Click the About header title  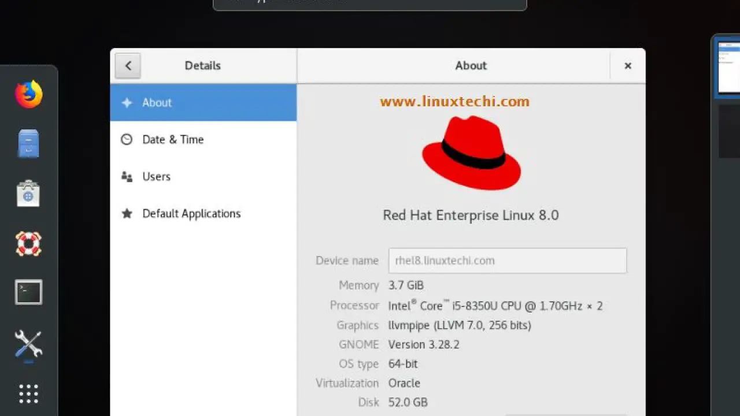point(471,66)
